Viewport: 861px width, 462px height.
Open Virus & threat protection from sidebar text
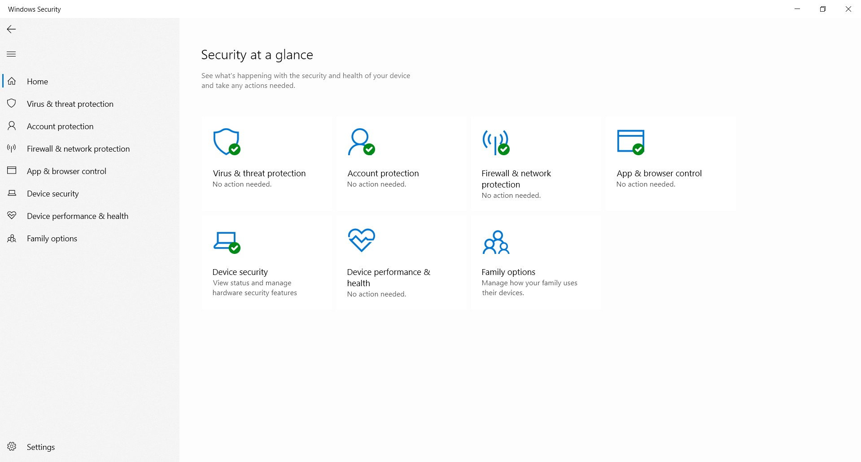[x=70, y=104]
